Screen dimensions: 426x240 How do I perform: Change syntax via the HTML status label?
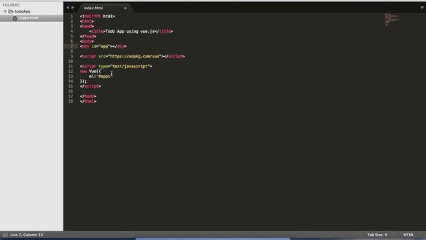tap(408, 235)
